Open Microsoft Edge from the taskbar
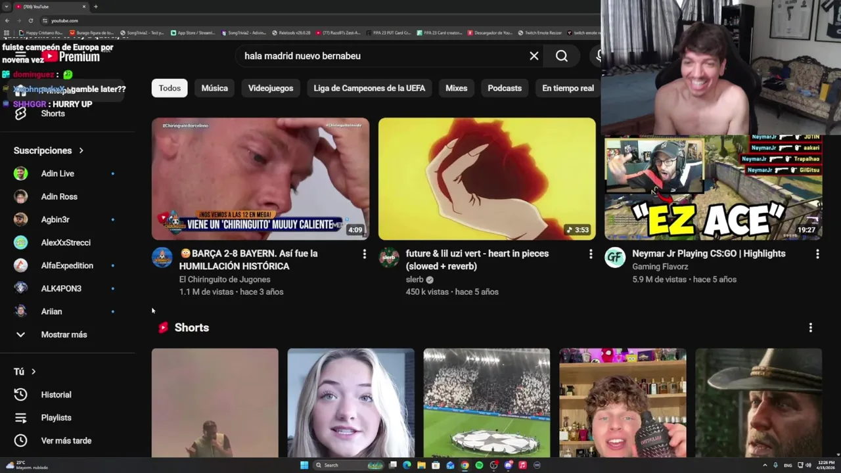Viewport: 841px width, 473px height. coord(407,465)
